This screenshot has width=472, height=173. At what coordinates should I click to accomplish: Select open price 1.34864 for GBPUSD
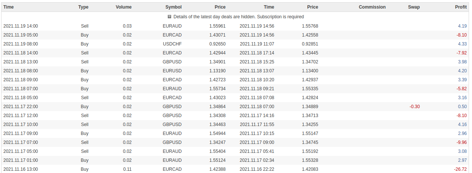[217, 107]
